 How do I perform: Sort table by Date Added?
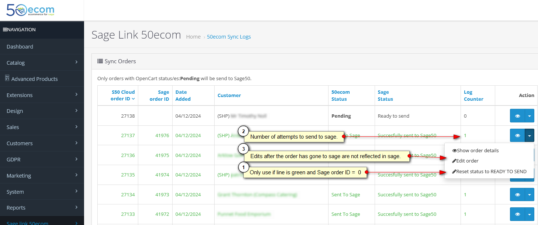[183, 95]
